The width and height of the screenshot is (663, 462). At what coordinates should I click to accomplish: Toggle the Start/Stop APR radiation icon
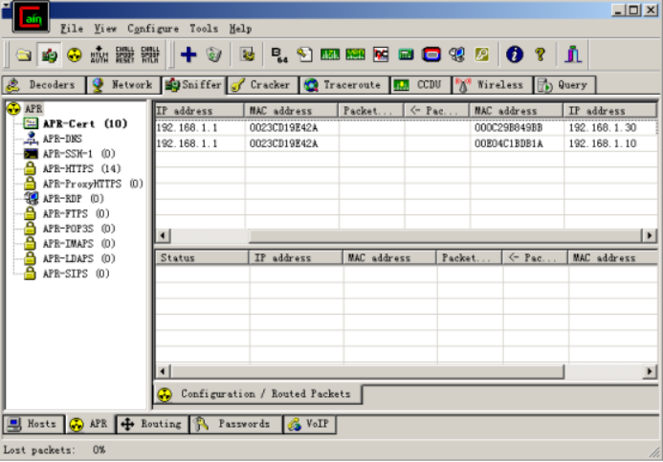pyautogui.click(x=75, y=55)
